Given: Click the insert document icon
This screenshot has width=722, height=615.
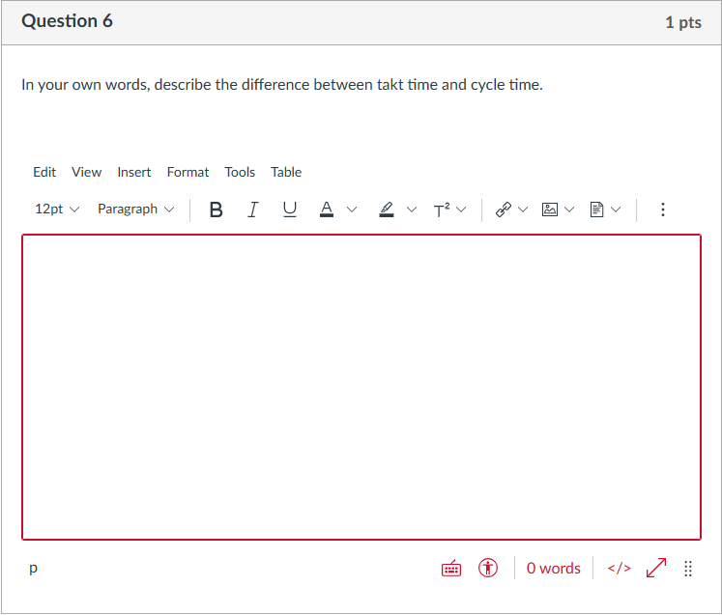Looking at the screenshot, I should pyautogui.click(x=596, y=210).
